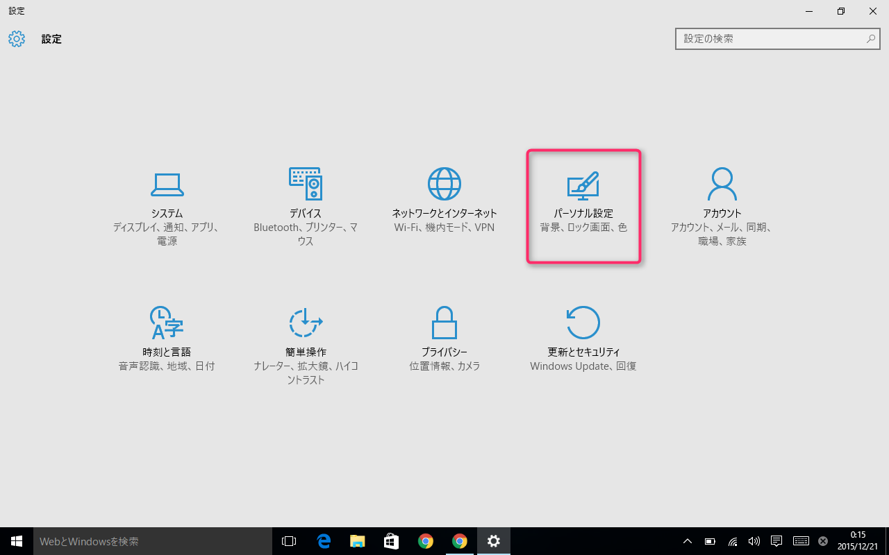The width and height of the screenshot is (889, 555).
Task: Show hidden tray icons chevron
Action: (x=688, y=541)
